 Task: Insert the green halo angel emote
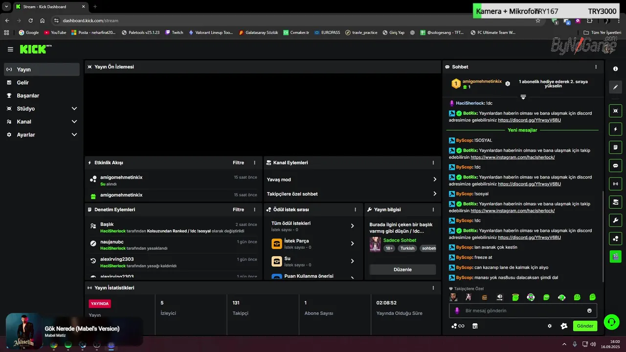pos(515,297)
